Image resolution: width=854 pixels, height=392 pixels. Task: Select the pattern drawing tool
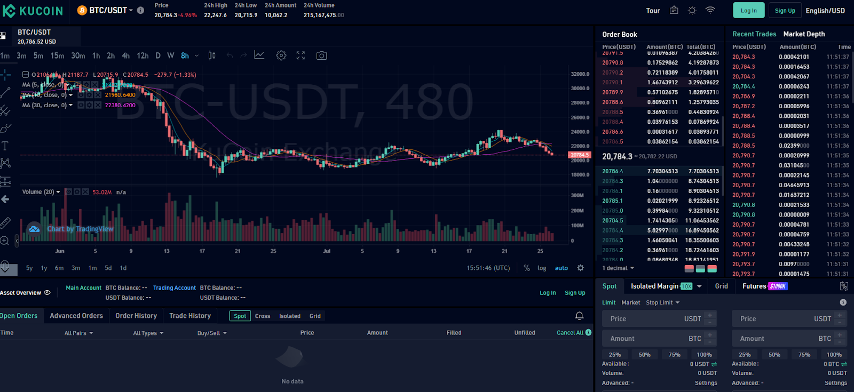[x=5, y=163]
